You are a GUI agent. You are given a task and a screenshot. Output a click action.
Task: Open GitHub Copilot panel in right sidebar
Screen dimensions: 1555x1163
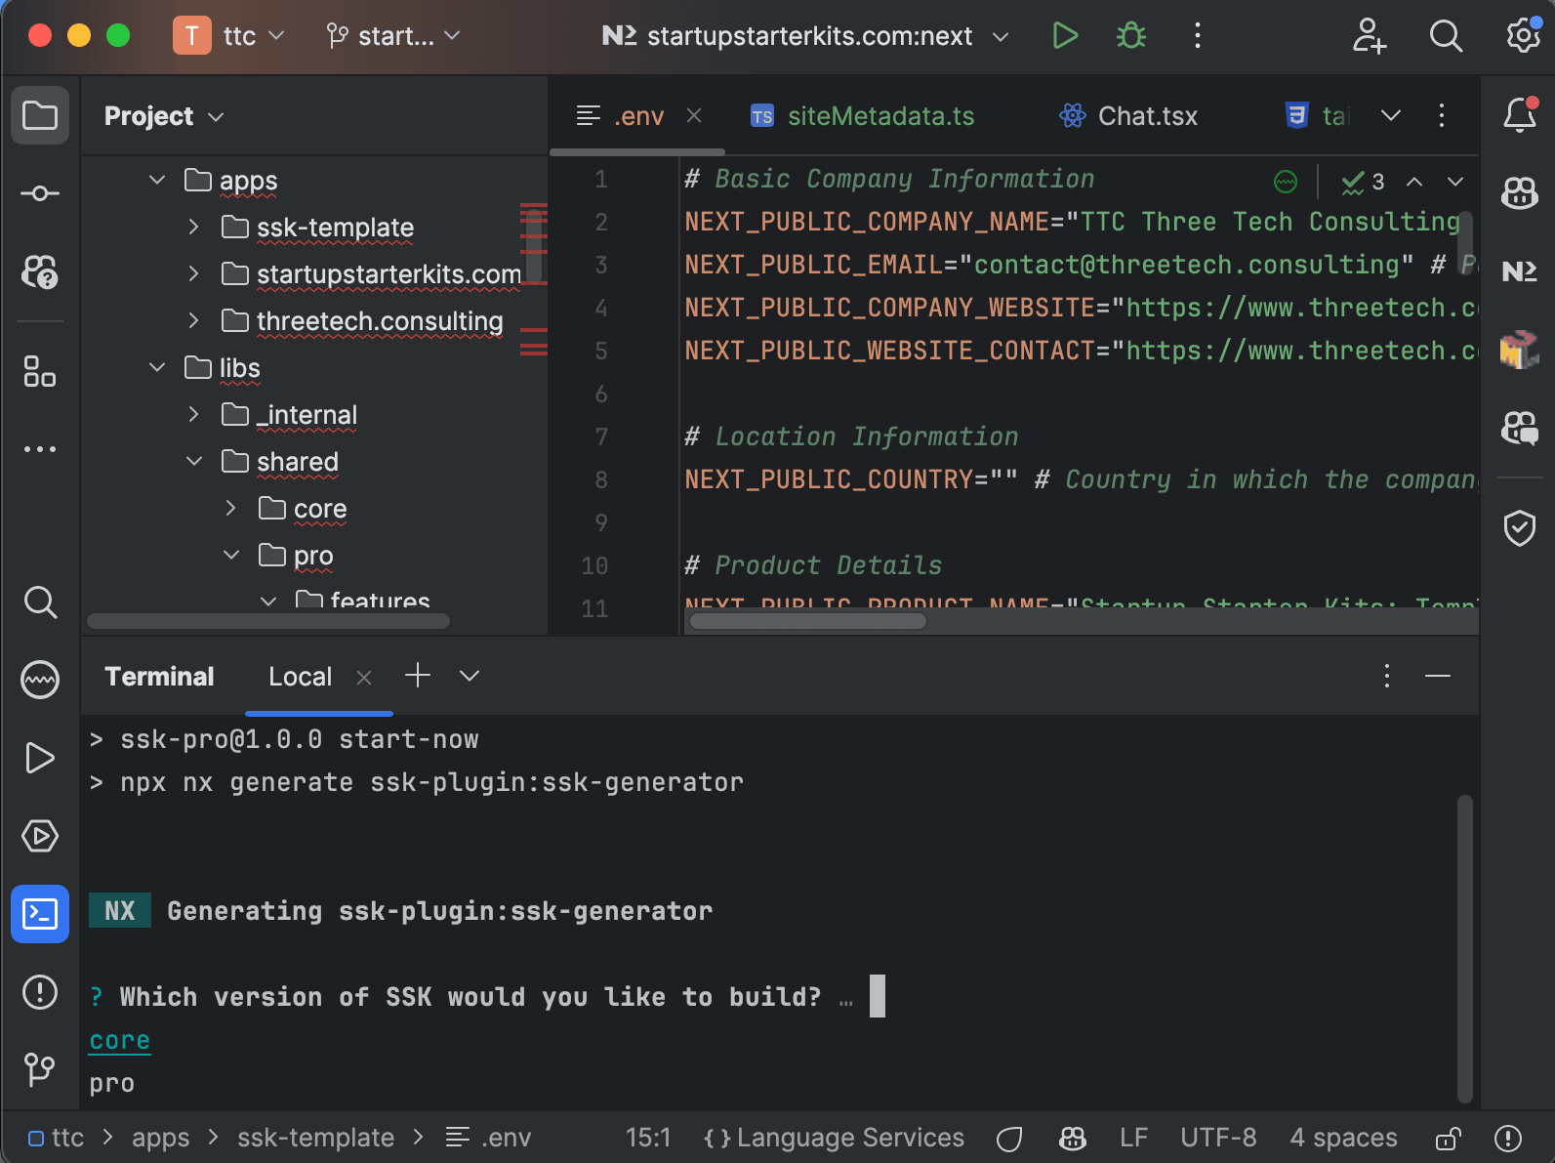click(x=1520, y=193)
